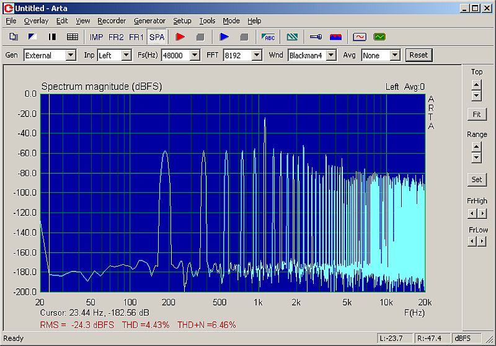
Task: Open the View menu
Action: pos(82,21)
